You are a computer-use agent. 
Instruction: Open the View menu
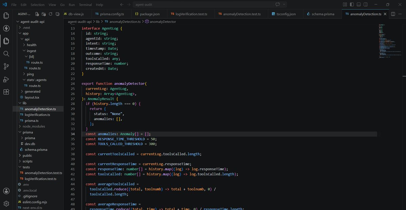pos(52,5)
